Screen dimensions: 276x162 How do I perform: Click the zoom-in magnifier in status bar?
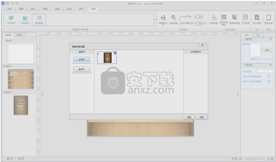(268, 159)
